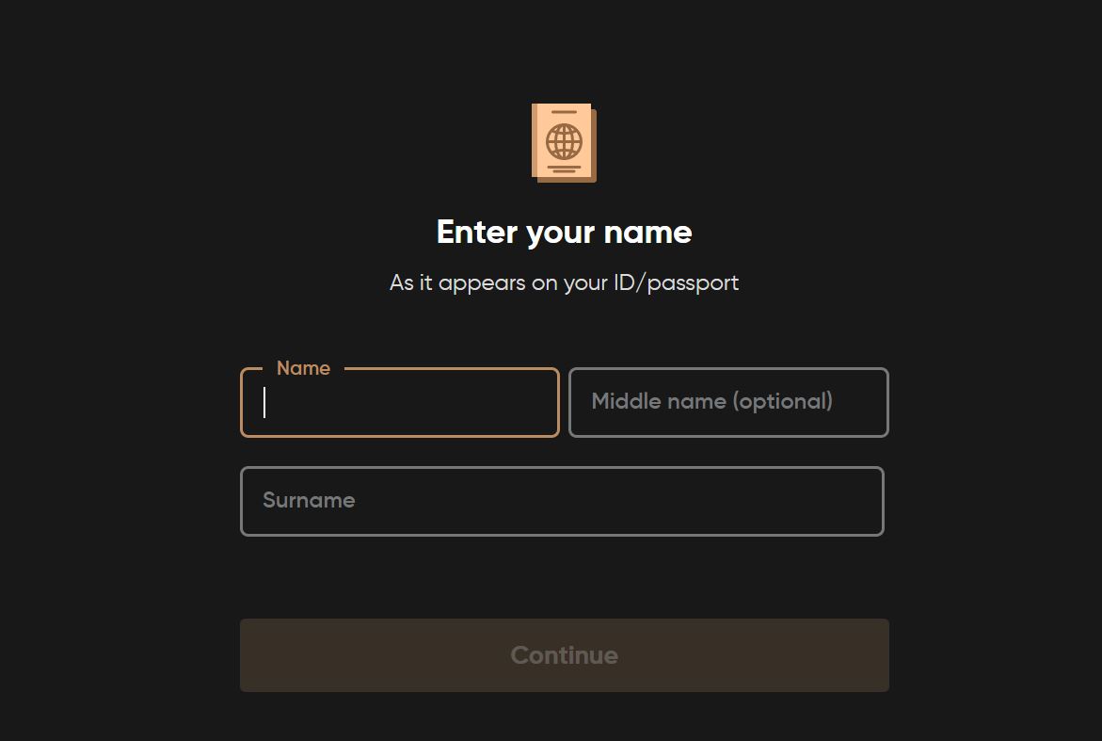Click the dark back cover edge of the passport icon
The image size is (1102, 741).
pyautogui.click(x=594, y=148)
